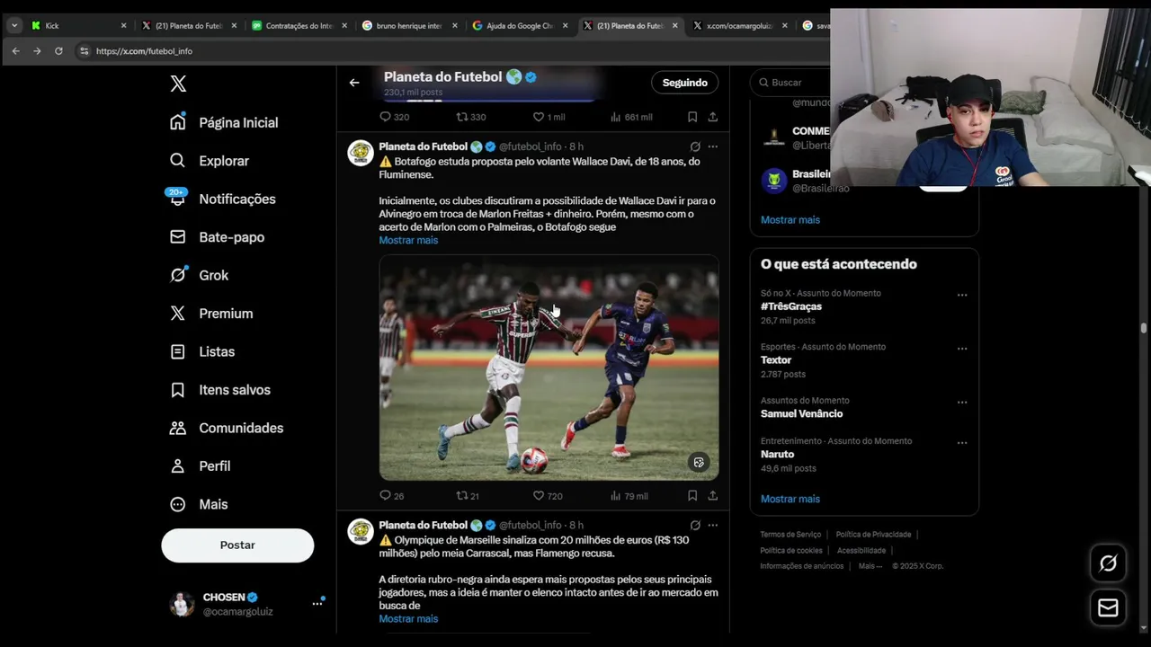The image size is (1151, 647).
Task: Open Comunidades in sidebar
Action: click(x=228, y=428)
